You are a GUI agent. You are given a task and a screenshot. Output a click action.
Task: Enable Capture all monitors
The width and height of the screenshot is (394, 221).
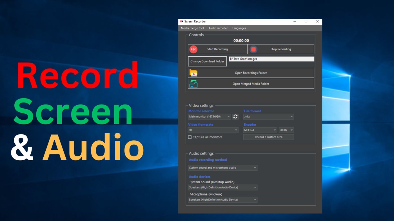coord(190,137)
